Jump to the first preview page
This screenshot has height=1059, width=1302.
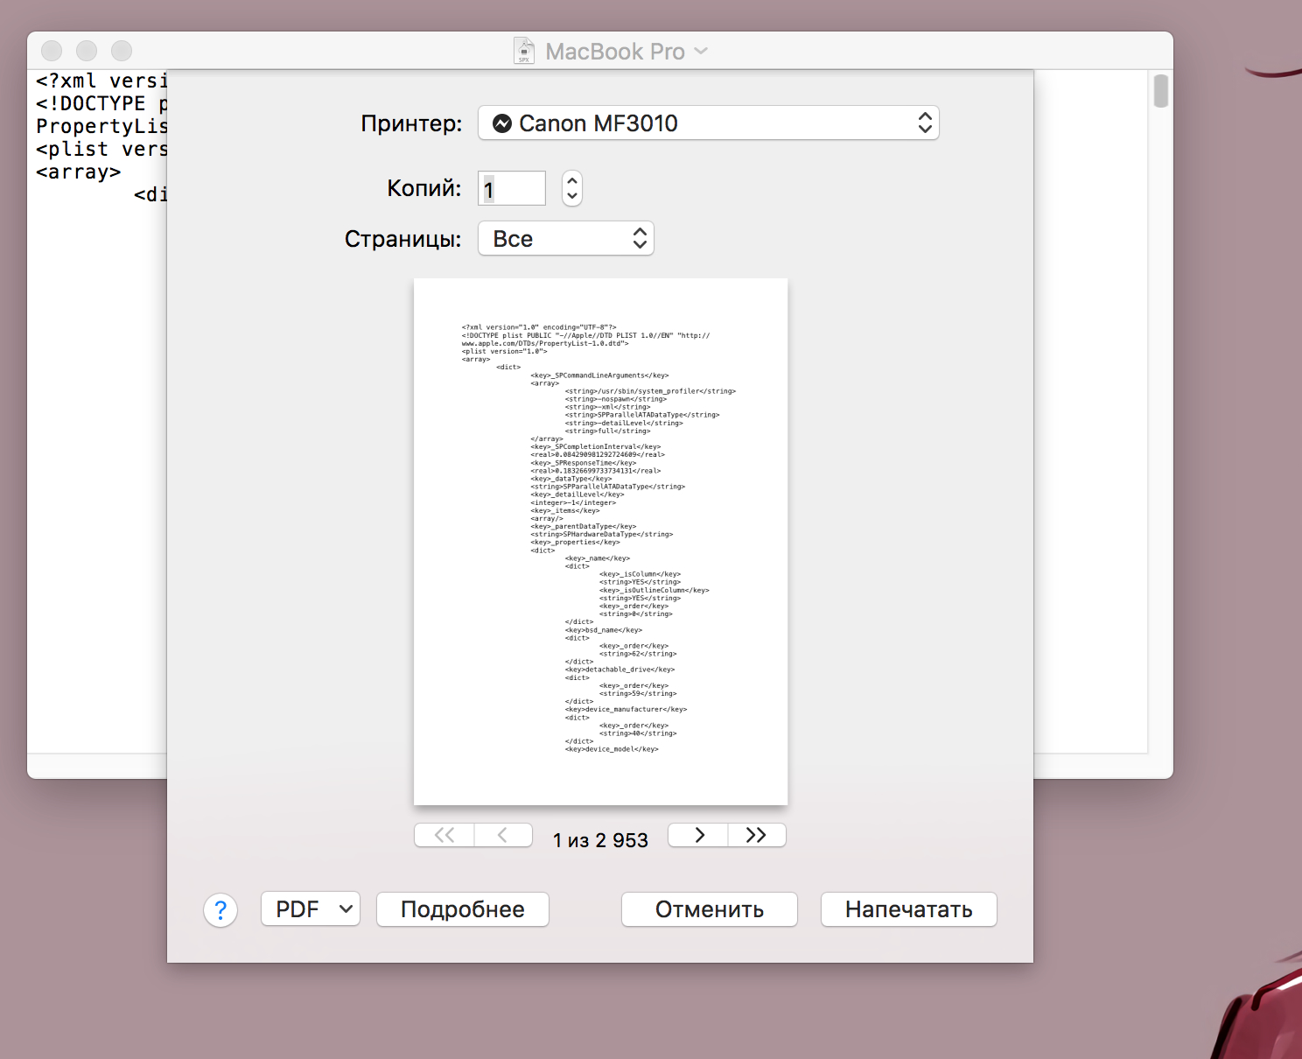(x=444, y=835)
